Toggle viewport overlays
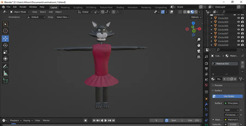 point(171,12)
